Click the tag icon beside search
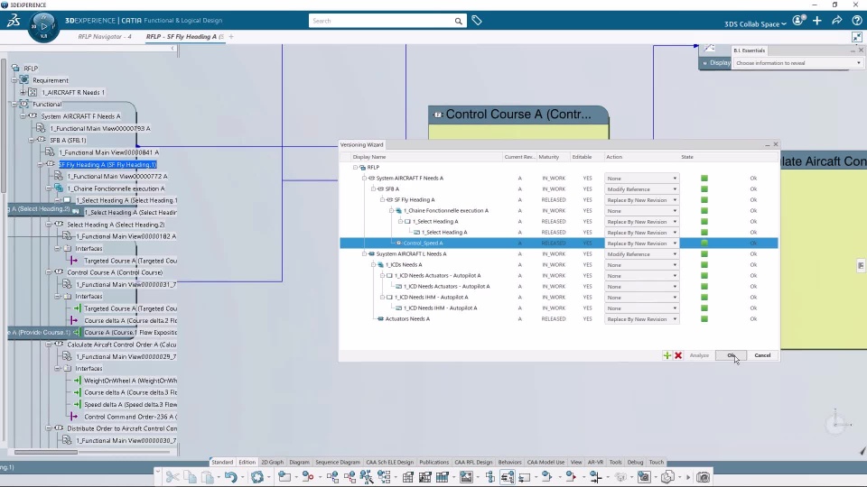 coord(477,21)
